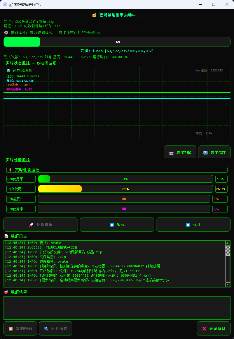234x339 pixels.
Task: Click the padlock icon in the heading
Action: coord(94,15)
